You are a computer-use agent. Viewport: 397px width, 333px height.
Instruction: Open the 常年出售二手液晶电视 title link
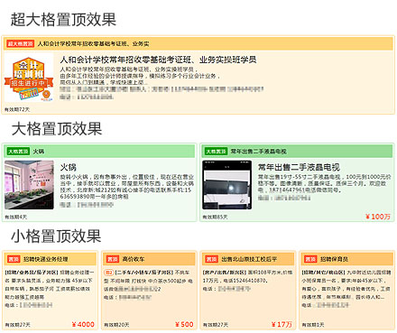299,167
